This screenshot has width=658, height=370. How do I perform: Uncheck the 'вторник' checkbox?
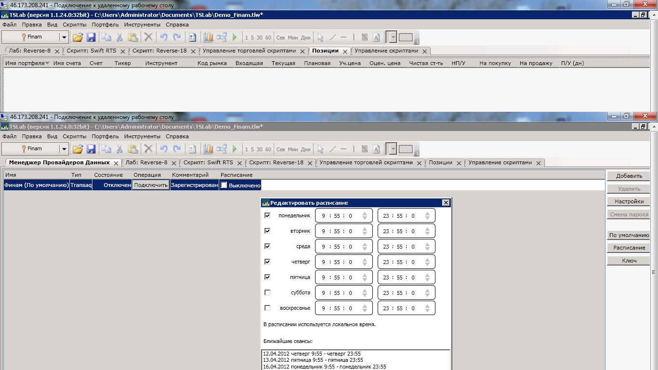(x=267, y=231)
